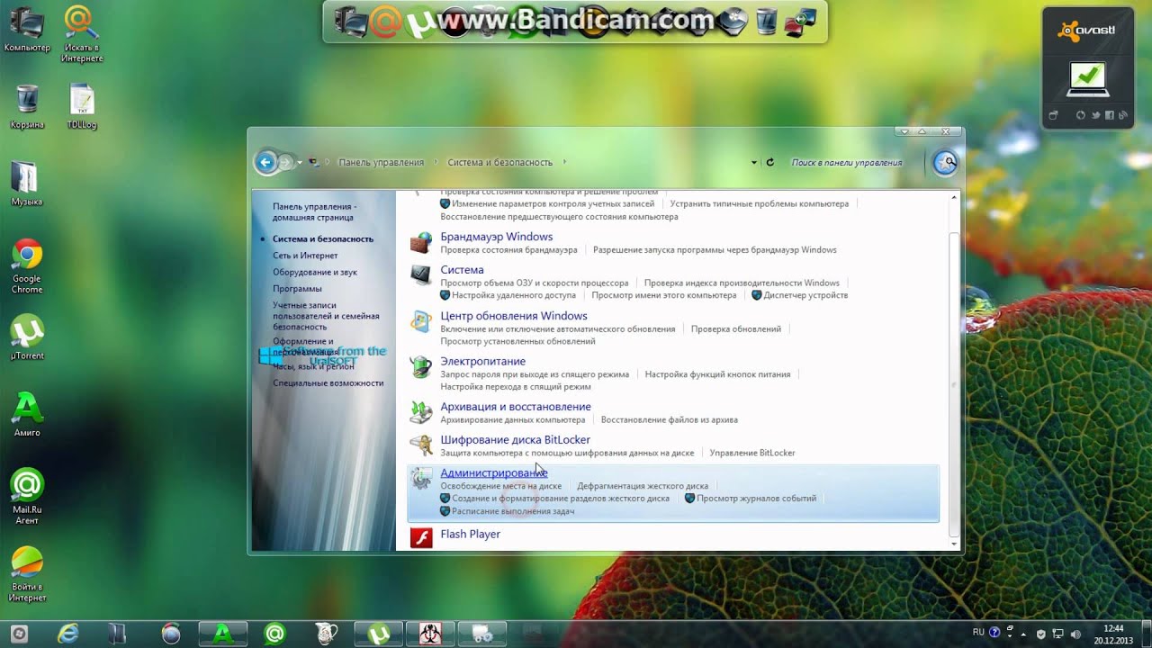
Task: Click the Архивация и восстановление icon
Action: coord(420,412)
